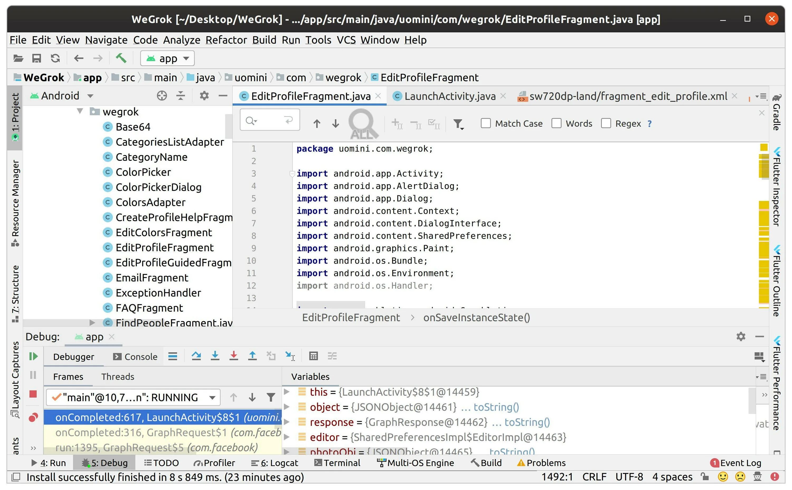Expand the response variable node
792x490 pixels.
point(287,422)
